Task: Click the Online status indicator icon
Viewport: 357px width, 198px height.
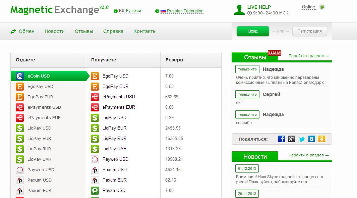Action: (322, 7)
